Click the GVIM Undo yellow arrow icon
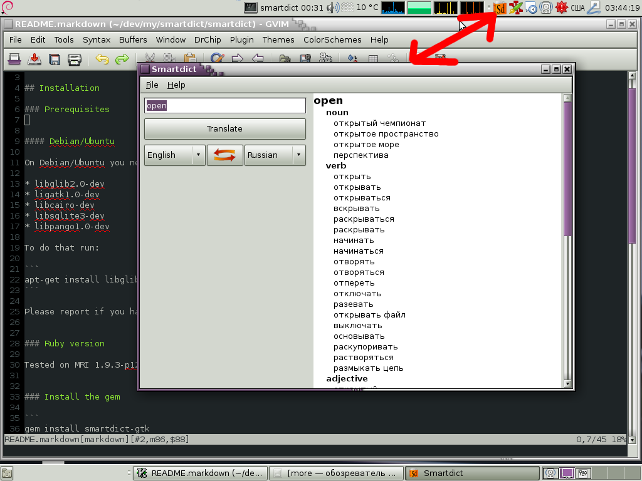Image resolution: width=642 pixels, height=481 pixels. [x=102, y=59]
